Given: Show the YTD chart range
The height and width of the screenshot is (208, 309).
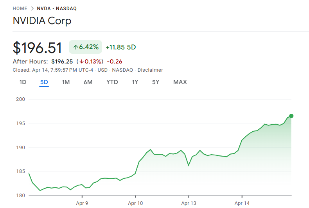Looking at the screenshot, I should [x=112, y=82].
